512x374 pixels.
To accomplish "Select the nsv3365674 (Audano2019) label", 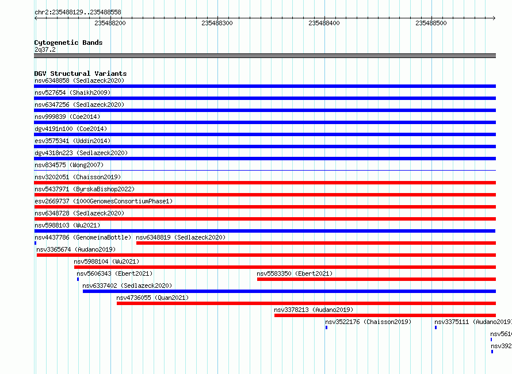I will click(x=76, y=249).
